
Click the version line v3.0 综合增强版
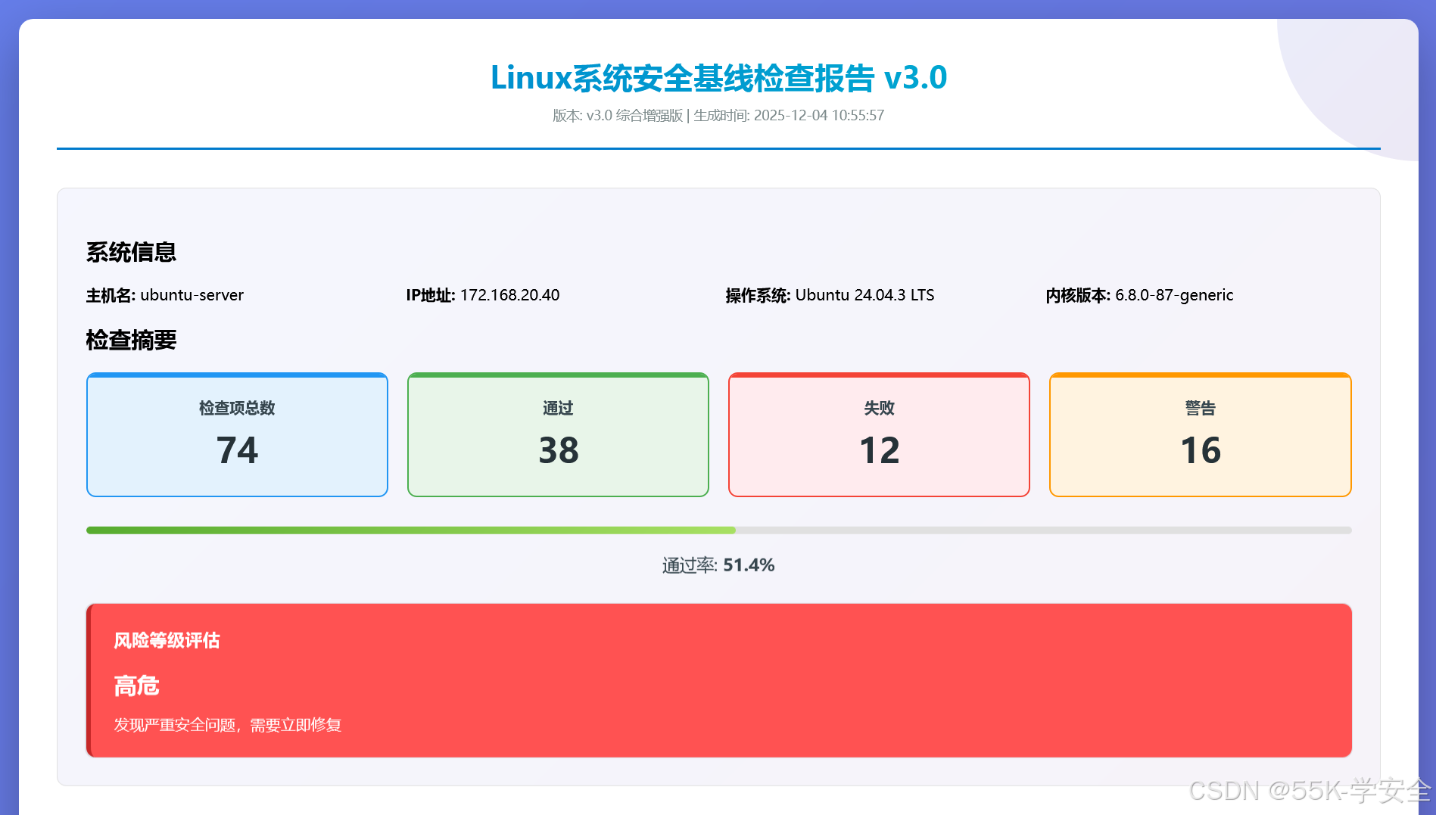[x=616, y=116]
